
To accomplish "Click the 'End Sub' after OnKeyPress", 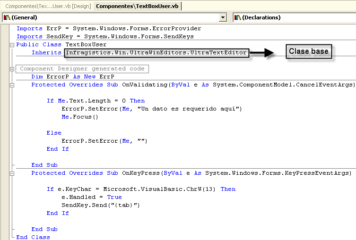I will [44, 229].
